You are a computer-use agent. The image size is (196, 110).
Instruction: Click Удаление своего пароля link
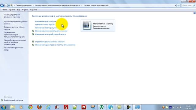tap(45, 25)
